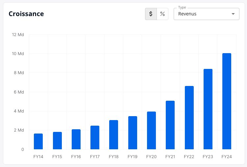The image size is (247, 167).
Task: Click the FY14 axis label
Action: point(38,157)
